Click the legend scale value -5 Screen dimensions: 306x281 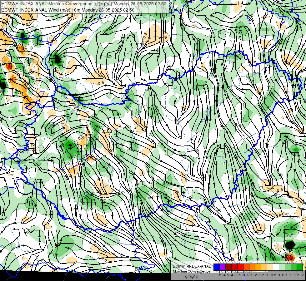pos(219,275)
